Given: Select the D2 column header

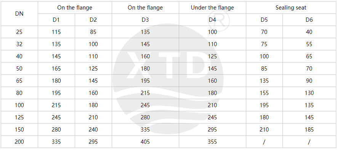Looking at the screenshot, I should point(93,20).
